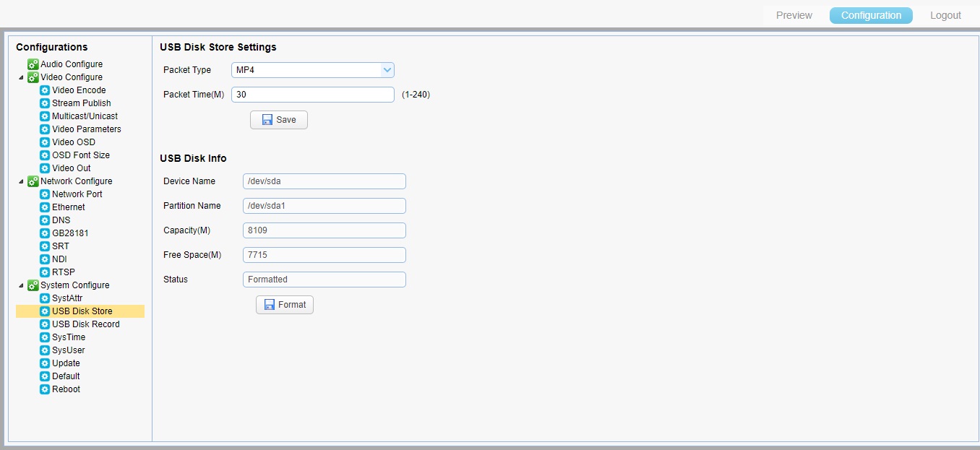Collapse the Video Configure tree section
Screen dimensions: 980x450
tap(22, 77)
